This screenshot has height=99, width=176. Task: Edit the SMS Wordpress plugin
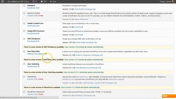[38, 41]
